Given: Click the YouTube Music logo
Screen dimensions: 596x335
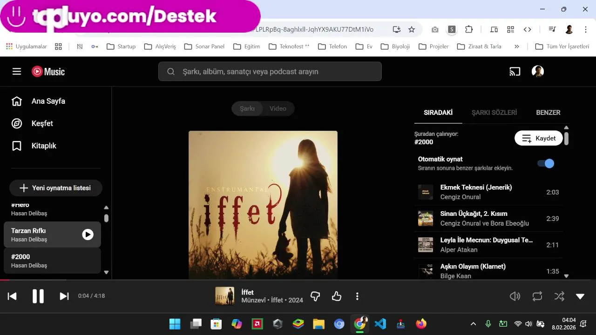Looking at the screenshot, I should click(48, 71).
